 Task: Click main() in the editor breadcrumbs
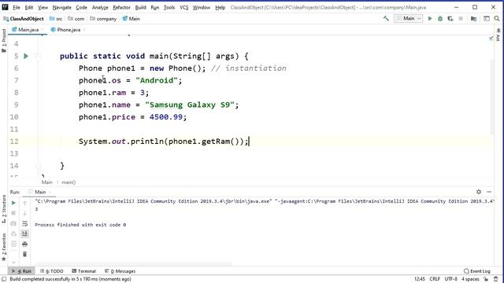coord(69,182)
